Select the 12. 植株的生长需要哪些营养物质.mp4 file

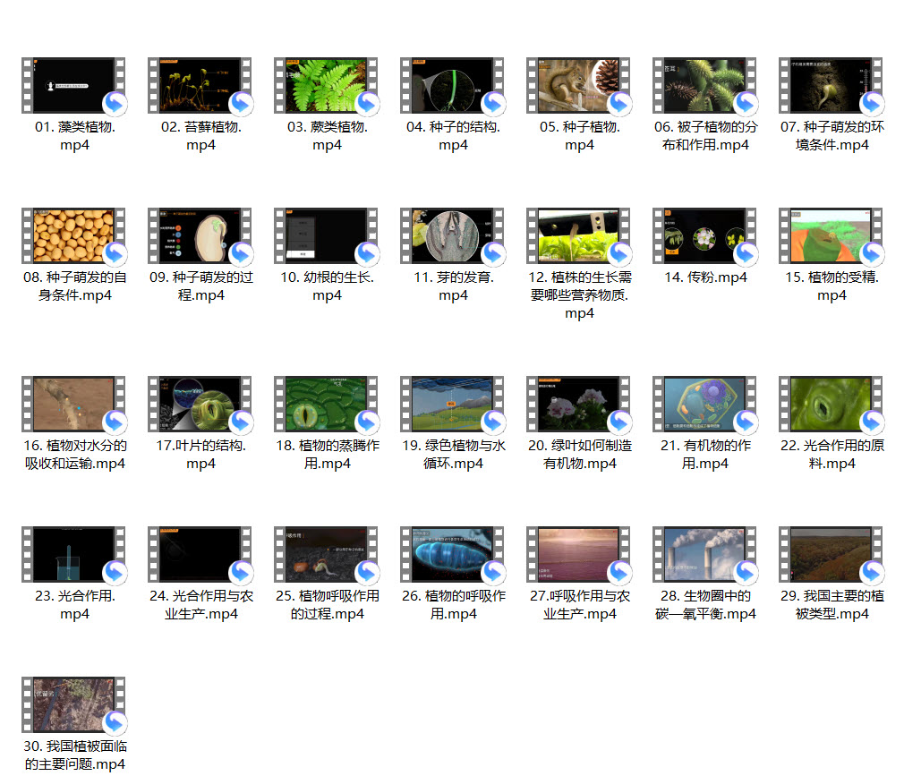[x=579, y=236]
